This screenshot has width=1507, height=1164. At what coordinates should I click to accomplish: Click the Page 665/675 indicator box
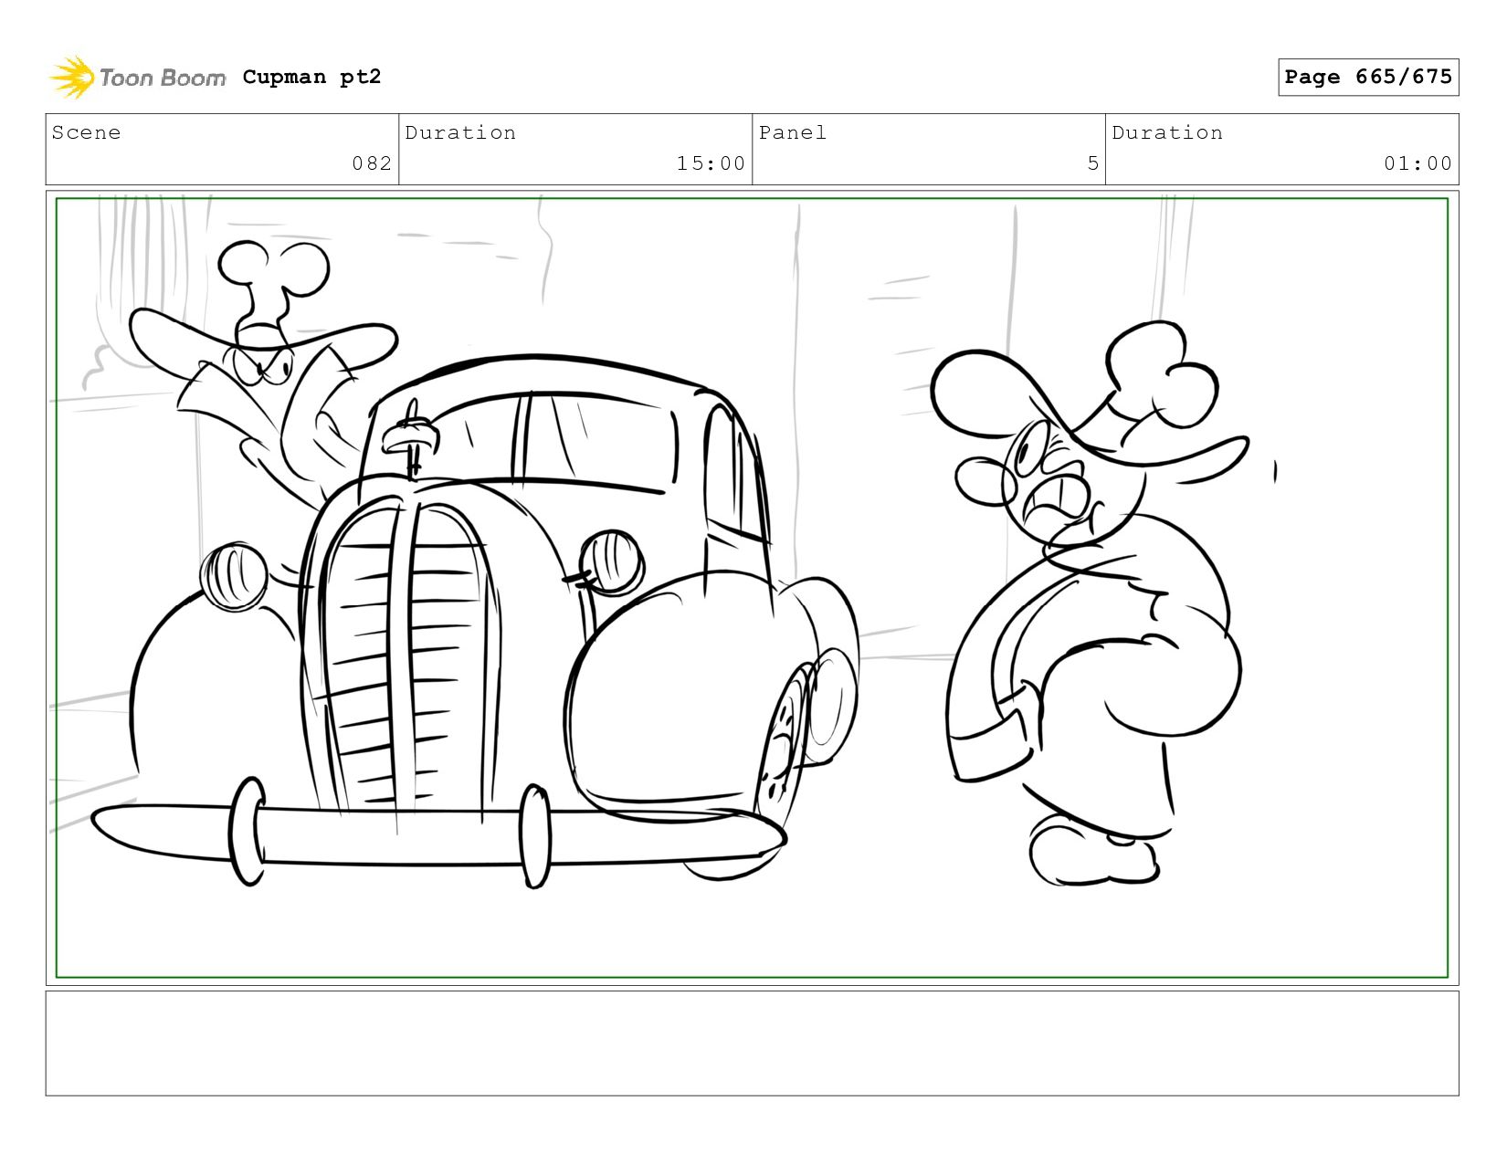tap(1367, 77)
